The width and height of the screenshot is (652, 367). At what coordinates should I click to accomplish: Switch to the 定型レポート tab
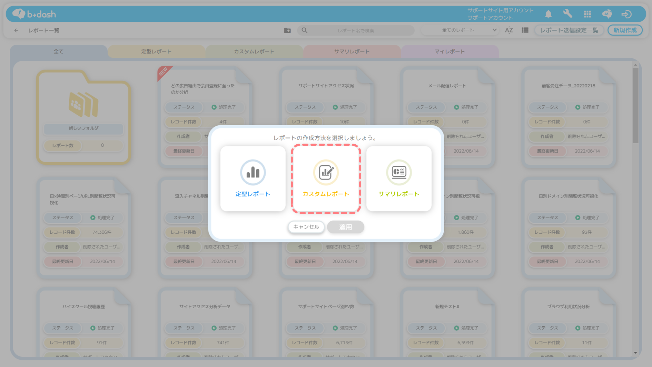[156, 51]
